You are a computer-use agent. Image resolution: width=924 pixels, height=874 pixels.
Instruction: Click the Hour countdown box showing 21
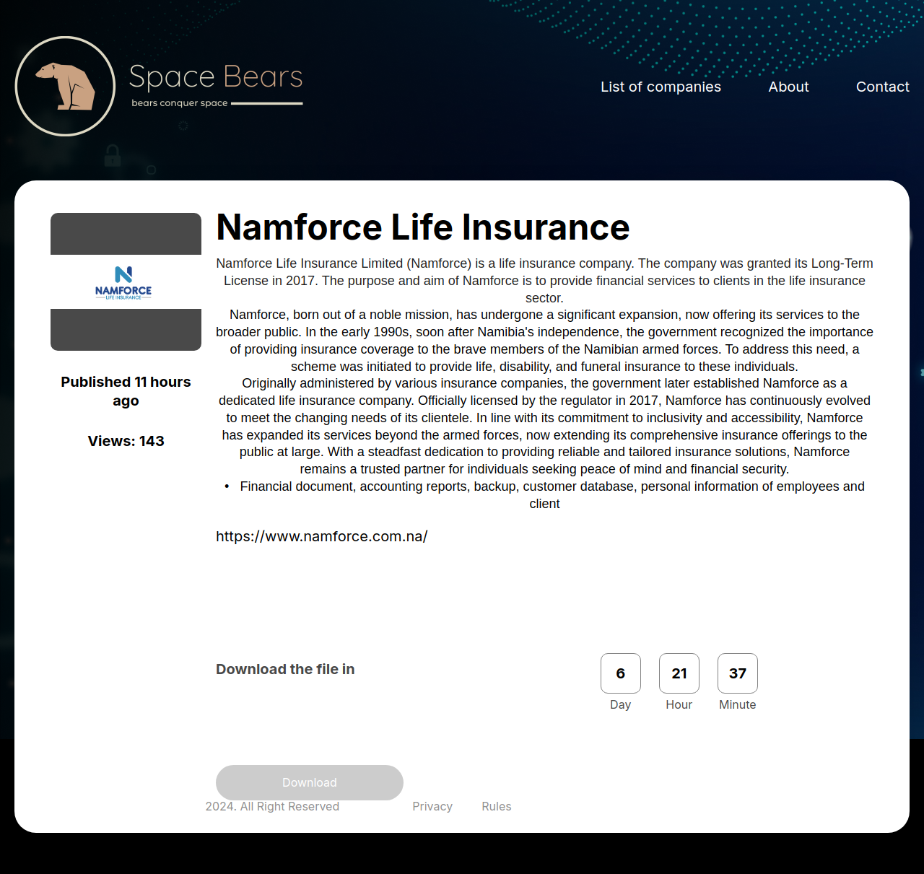pyautogui.click(x=679, y=673)
